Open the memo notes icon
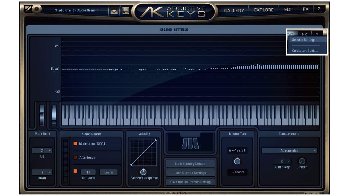Screen dimensions: 349x196 [x=28, y=9]
